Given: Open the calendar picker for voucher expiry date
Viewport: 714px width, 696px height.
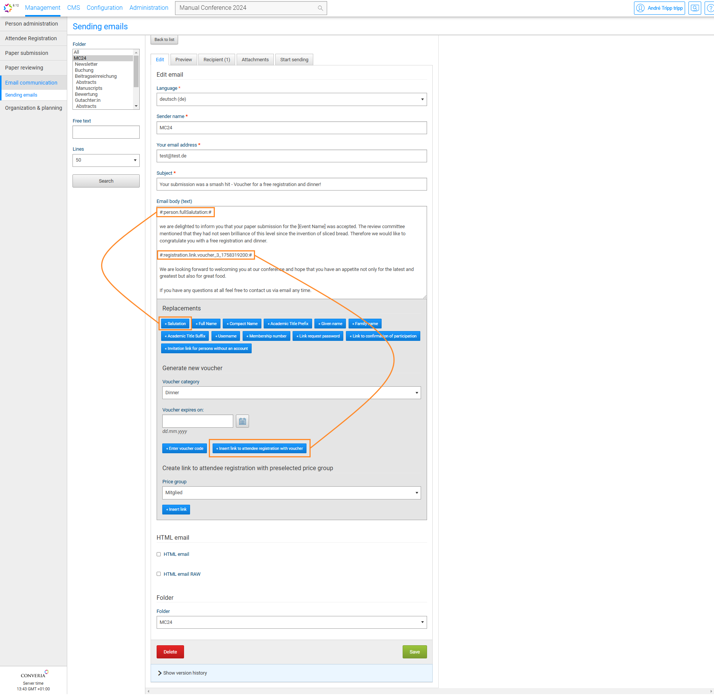Looking at the screenshot, I should [242, 421].
